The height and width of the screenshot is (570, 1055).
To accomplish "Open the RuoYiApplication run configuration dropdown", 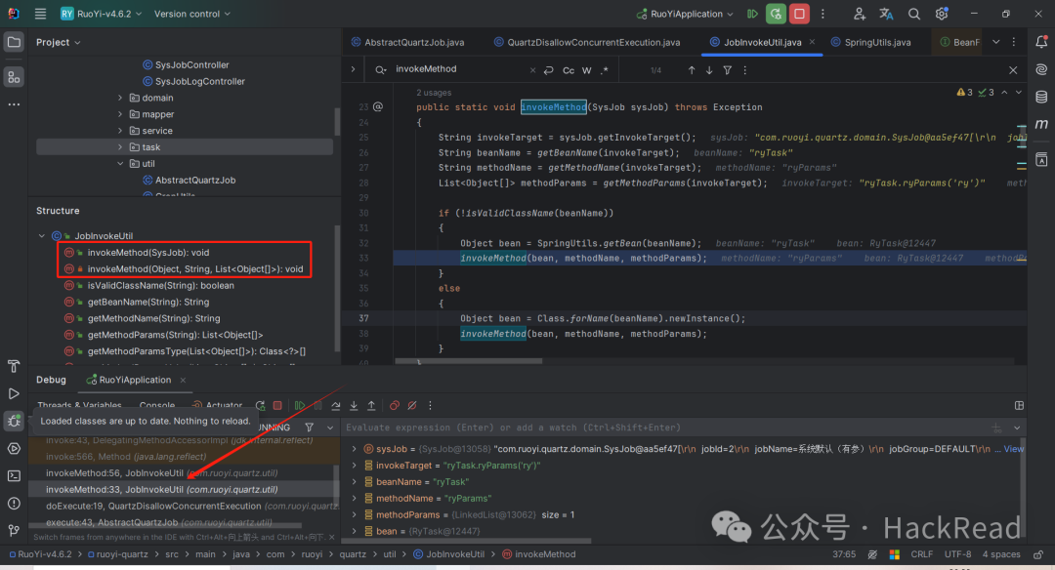I will point(685,14).
